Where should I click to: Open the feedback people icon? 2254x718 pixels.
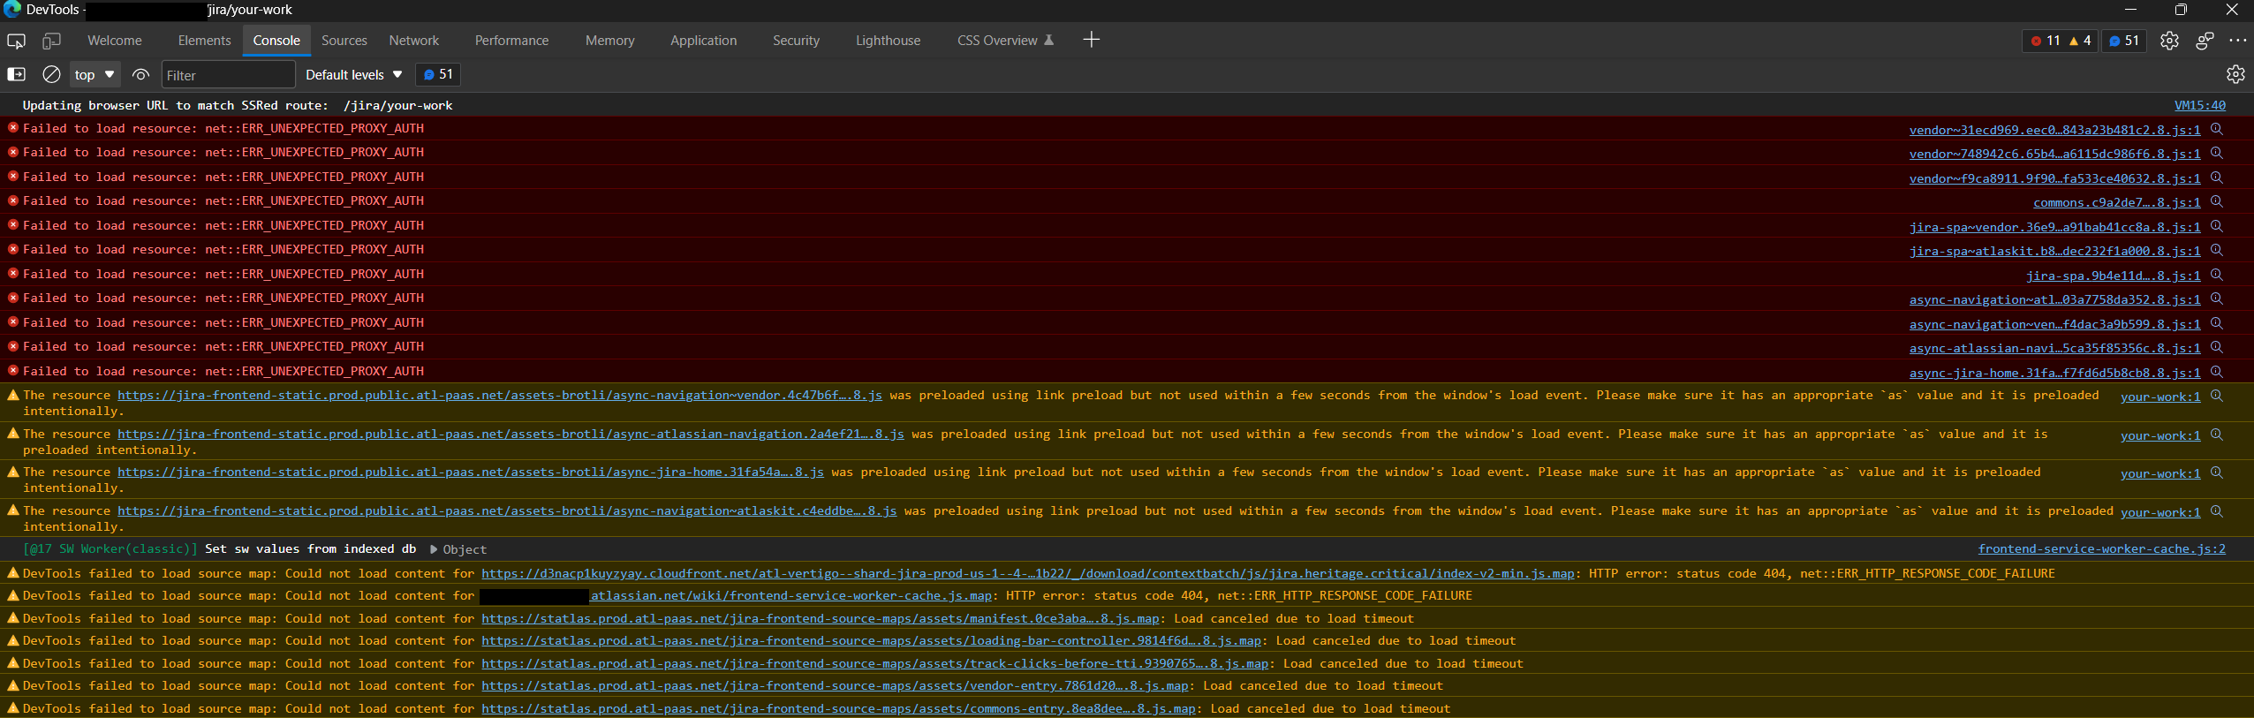coord(2205,41)
